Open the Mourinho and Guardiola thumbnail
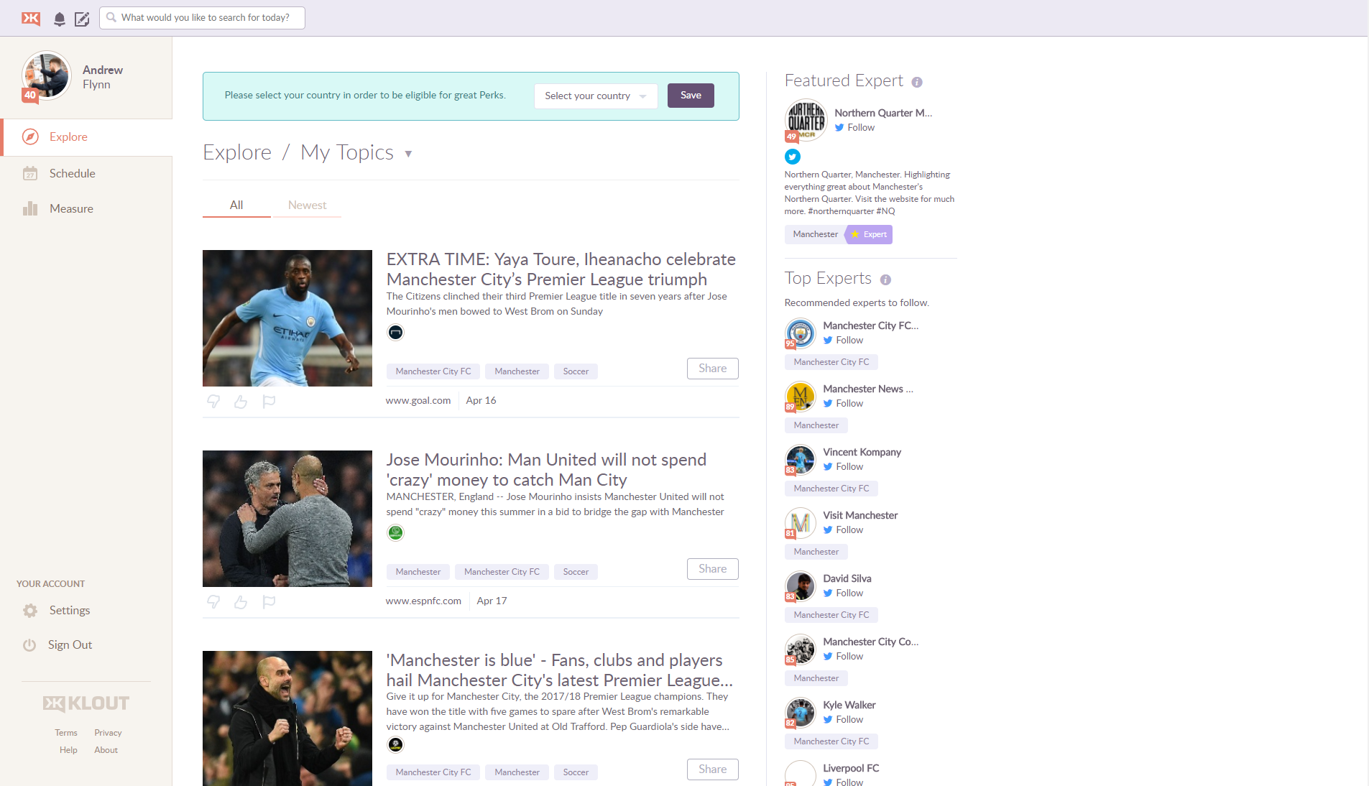The width and height of the screenshot is (1369, 786). click(x=287, y=519)
